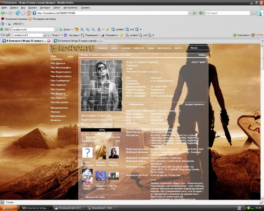Open the 'Инструменты' menu
This screenshot has width=264, height=211.
tap(70, 7)
